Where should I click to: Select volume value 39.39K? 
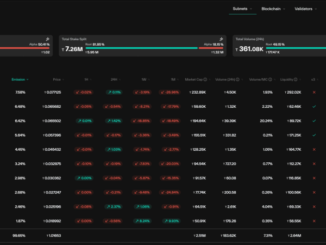pyautogui.click(x=229, y=121)
